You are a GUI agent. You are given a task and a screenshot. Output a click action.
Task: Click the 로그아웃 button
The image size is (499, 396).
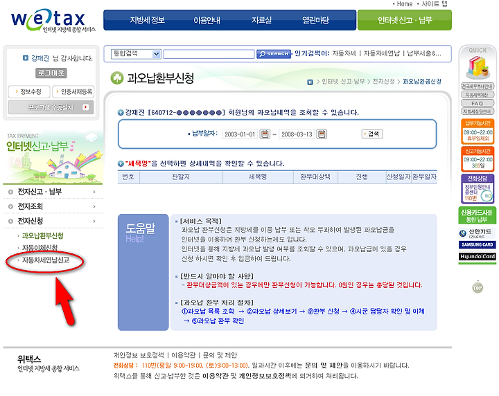pyautogui.click(x=51, y=73)
